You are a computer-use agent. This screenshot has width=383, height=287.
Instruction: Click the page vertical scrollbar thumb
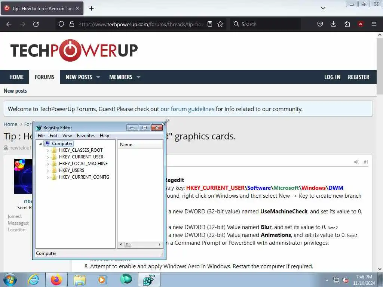coord(380,66)
